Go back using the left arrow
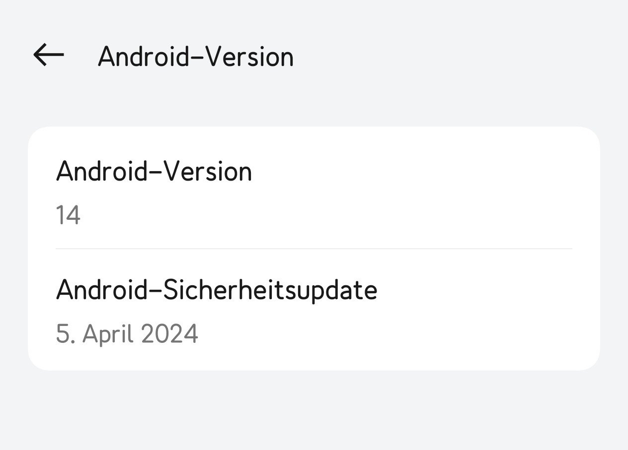The width and height of the screenshot is (628, 450). [x=49, y=55]
